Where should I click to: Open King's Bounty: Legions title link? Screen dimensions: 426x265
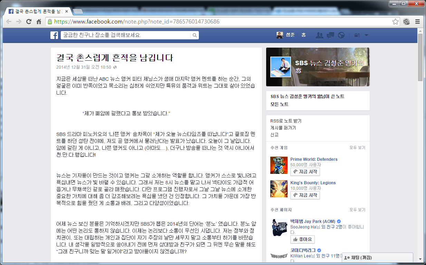click(313, 183)
